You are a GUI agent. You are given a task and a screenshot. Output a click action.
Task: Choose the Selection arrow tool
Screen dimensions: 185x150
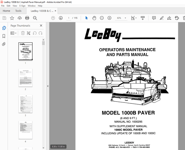tap(87, 18)
